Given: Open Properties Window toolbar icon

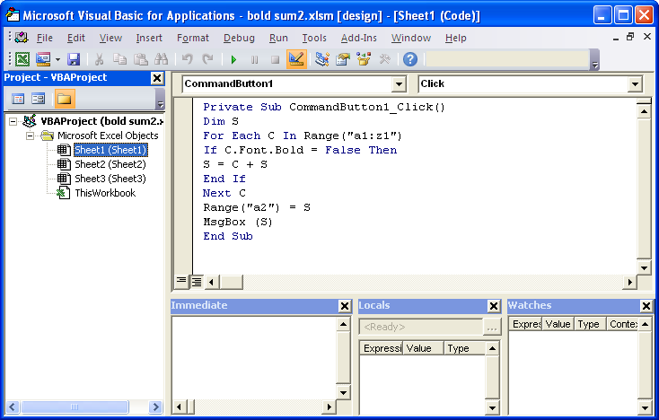Looking at the screenshot, I should coord(343,59).
